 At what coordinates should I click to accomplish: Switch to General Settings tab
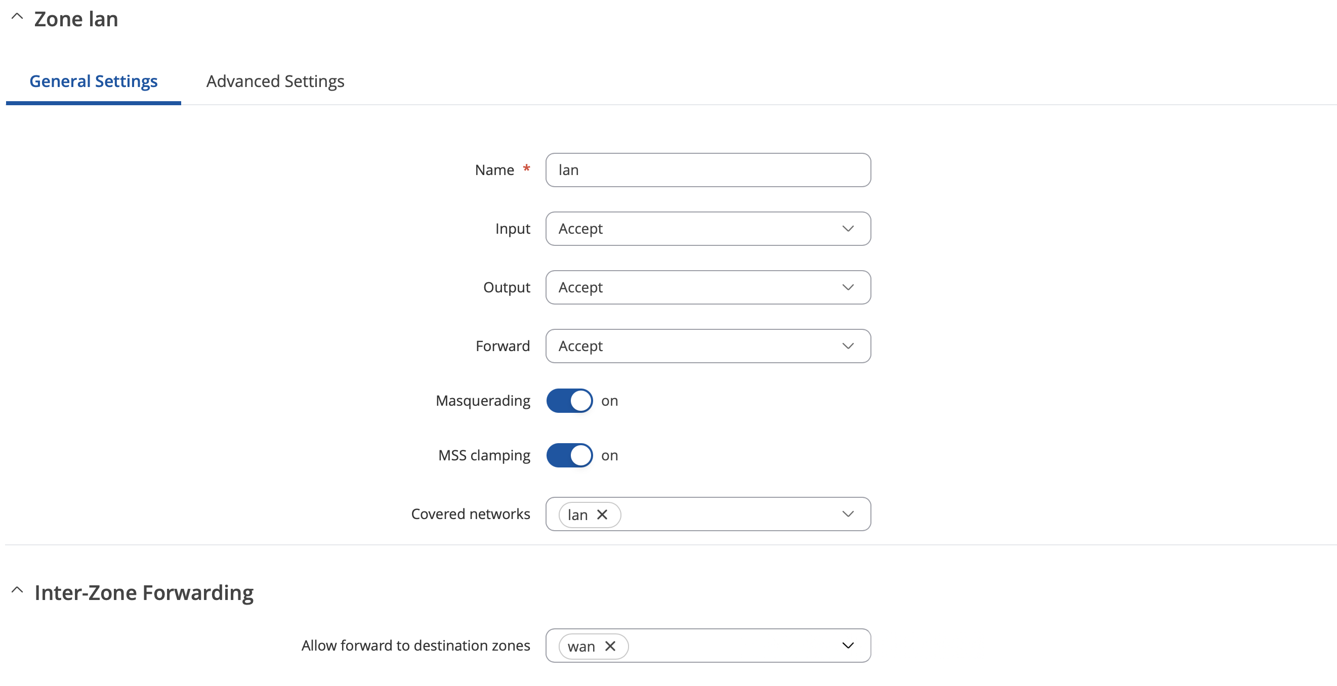94,81
